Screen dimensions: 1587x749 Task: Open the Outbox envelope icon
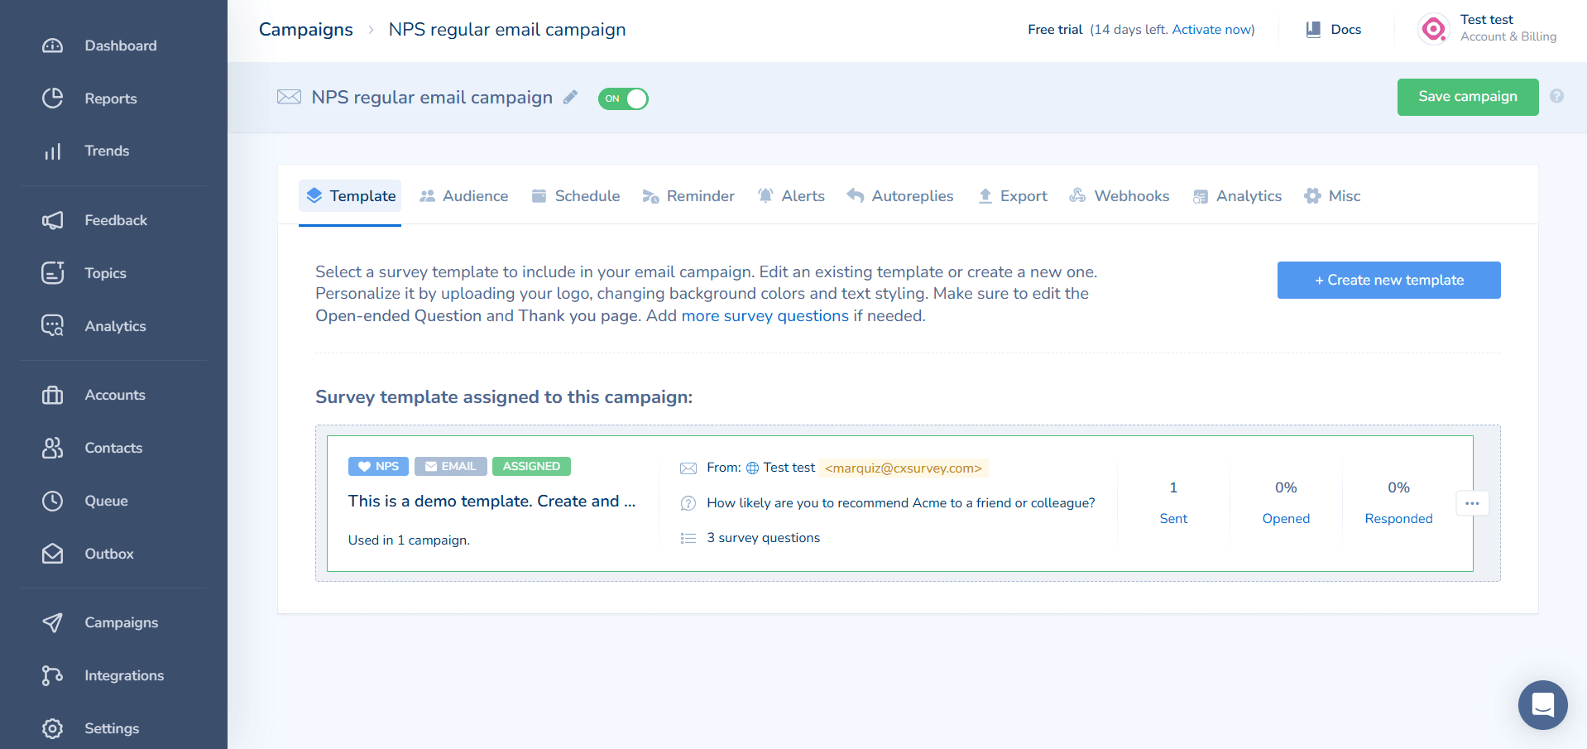pos(52,554)
